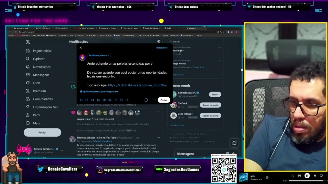The height and width of the screenshot is (184, 328).
Task: Open options dots for first trending topic
Action: tap(220, 48)
